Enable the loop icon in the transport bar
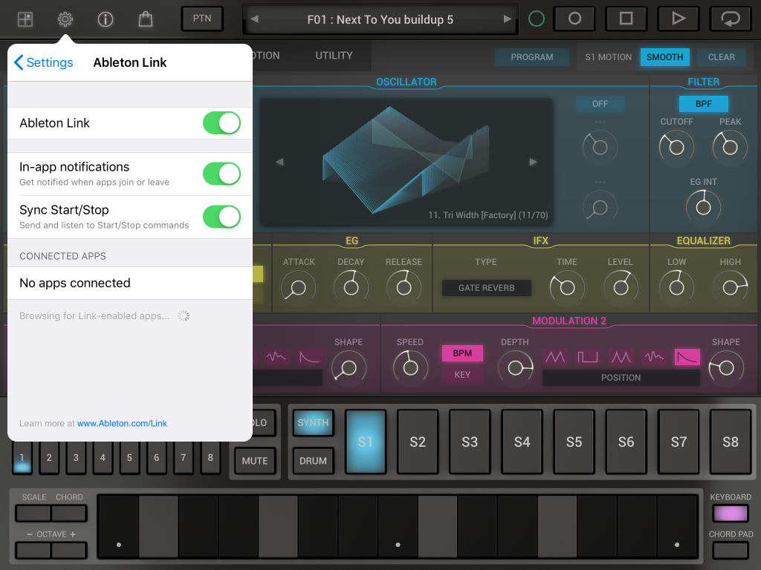The image size is (761, 570). tap(730, 19)
